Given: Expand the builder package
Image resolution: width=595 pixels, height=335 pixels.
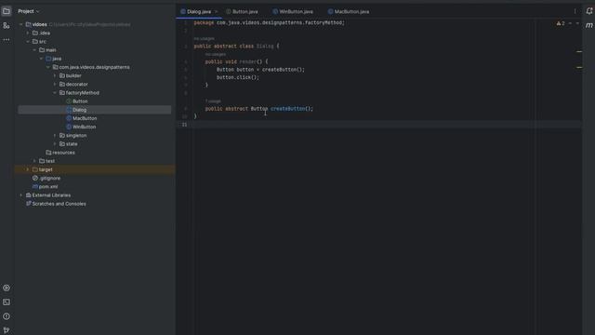Looking at the screenshot, I should click(x=55, y=75).
